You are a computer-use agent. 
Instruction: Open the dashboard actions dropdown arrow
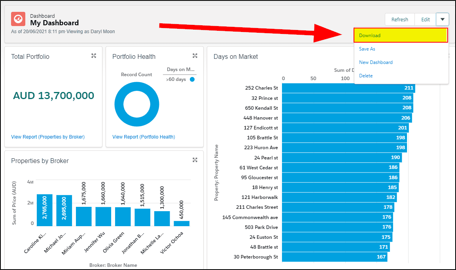442,19
